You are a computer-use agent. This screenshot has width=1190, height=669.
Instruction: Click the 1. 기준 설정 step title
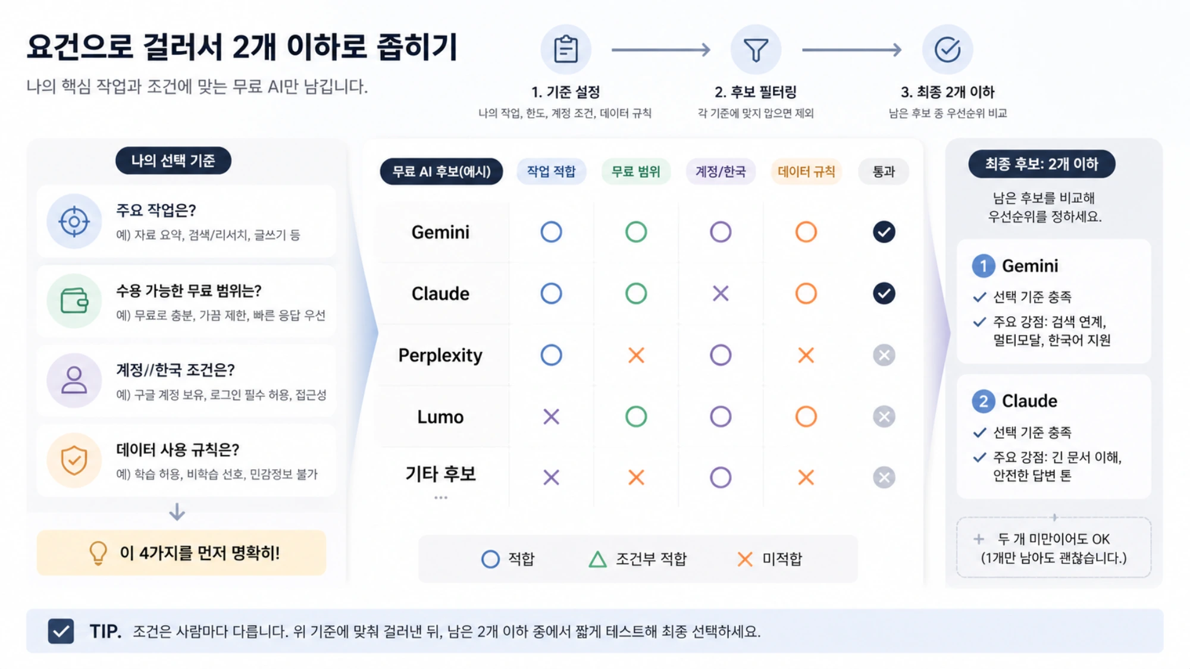pos(565,92)
